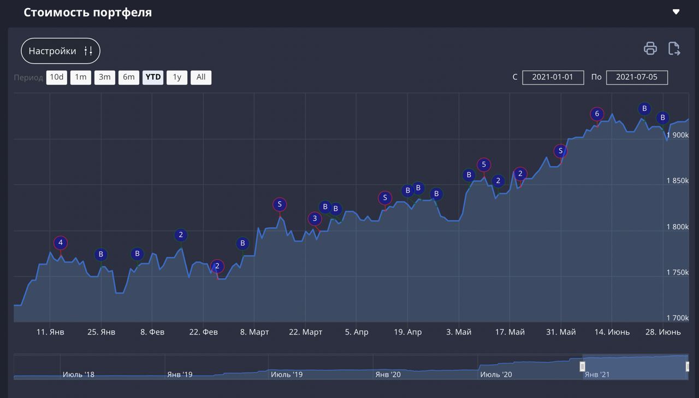Open the marker labeled 5

[484, 165]
